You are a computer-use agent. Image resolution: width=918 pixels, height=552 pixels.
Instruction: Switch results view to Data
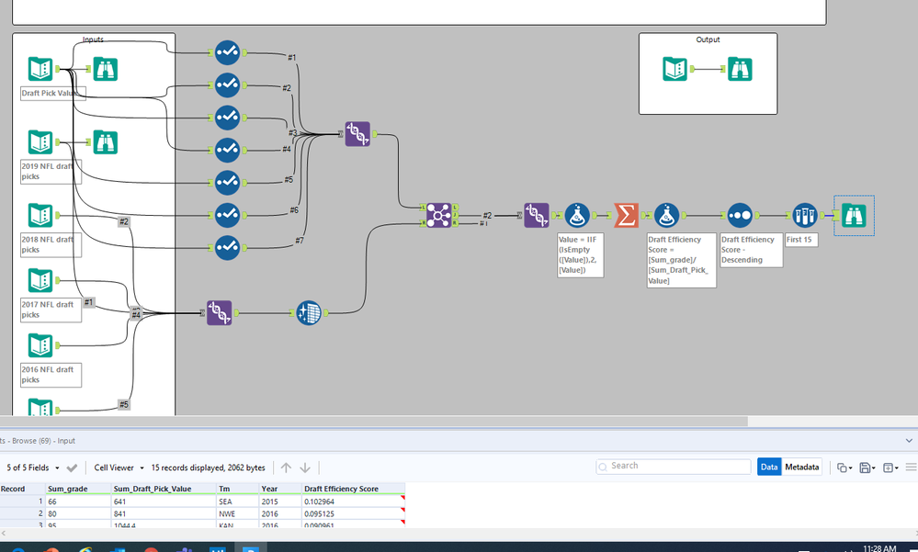coord(769,468)
